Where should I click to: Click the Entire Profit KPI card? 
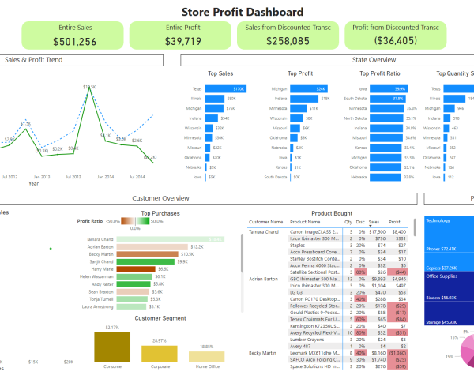182,36
